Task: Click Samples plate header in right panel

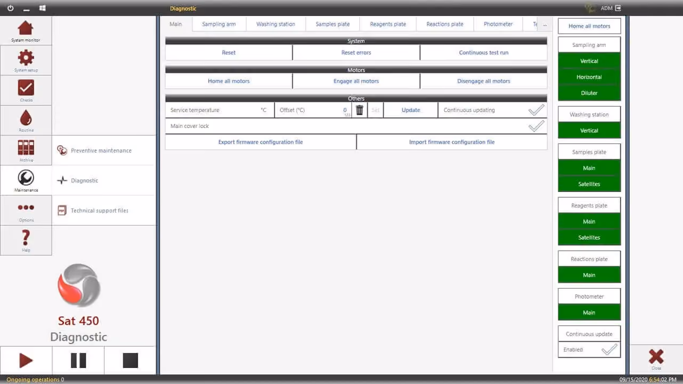Action: pos(589,152)
